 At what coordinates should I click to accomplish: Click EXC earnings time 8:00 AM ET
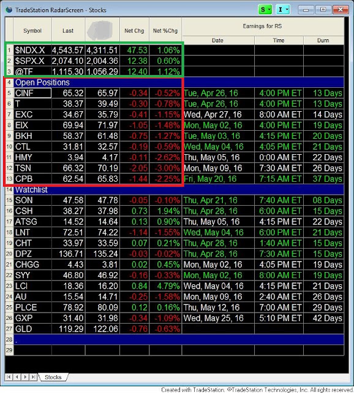[279, 115]
